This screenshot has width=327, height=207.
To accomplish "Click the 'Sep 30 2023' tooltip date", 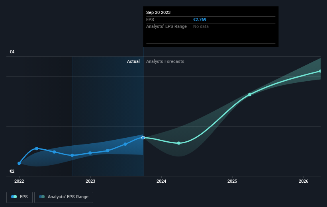I will (x=158, y=12).
